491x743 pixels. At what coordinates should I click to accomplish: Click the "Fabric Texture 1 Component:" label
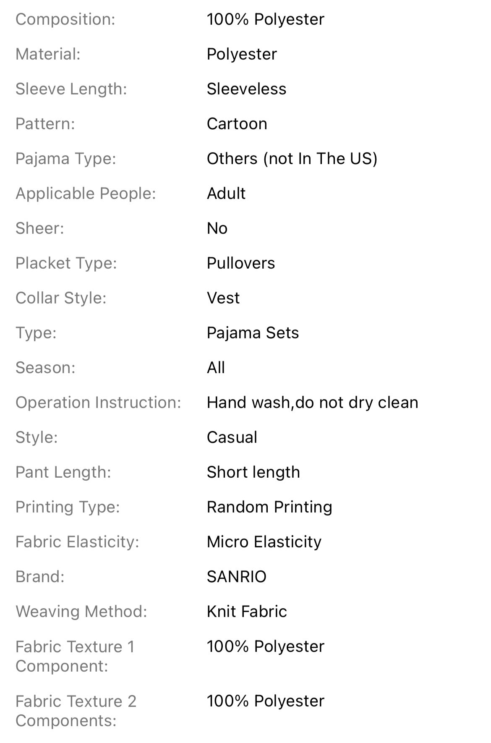click(x=75, y=656)
